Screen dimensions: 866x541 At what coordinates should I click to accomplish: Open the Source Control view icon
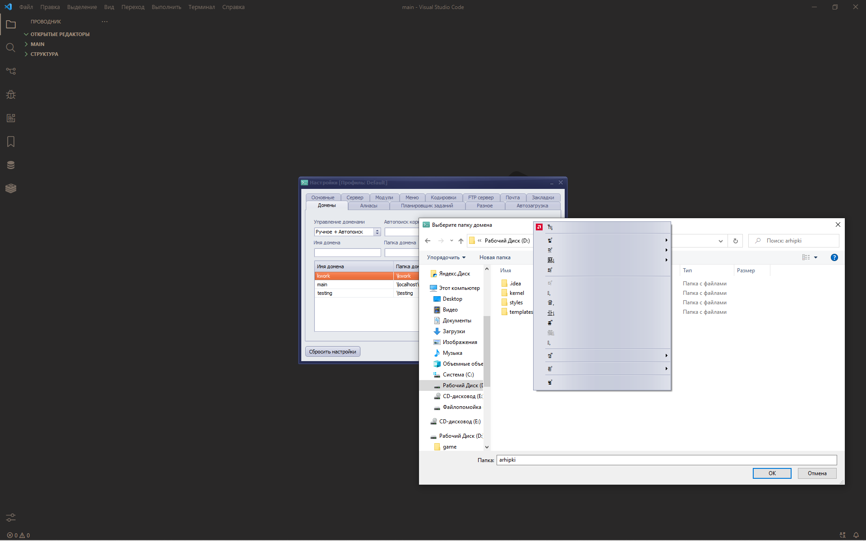coord(11,71)
